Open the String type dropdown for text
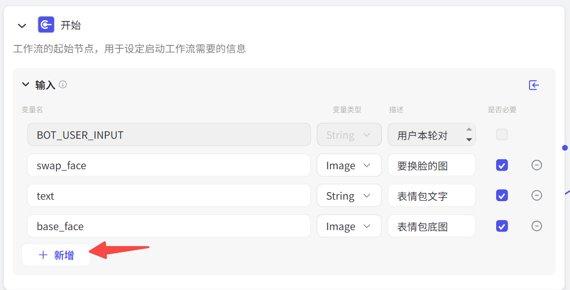The width and height of the screenshot is (570, 290). (x=349, y=196)
